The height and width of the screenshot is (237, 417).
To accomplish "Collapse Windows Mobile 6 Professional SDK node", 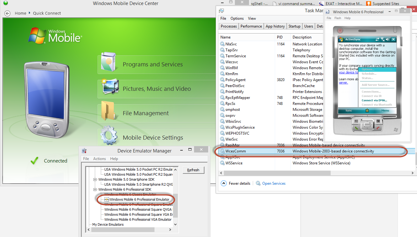I will point(95,189).
